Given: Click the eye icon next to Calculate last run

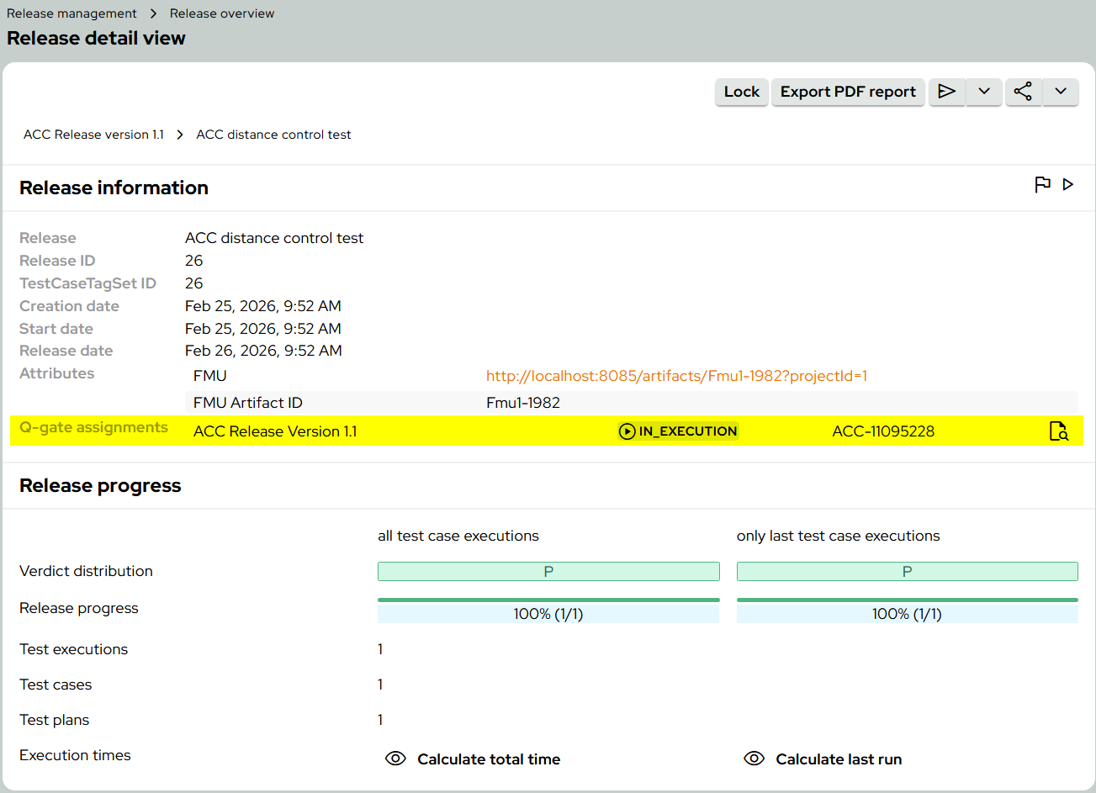Looking at the screenshot, I should pyautogui.click(x=754, y=758).
